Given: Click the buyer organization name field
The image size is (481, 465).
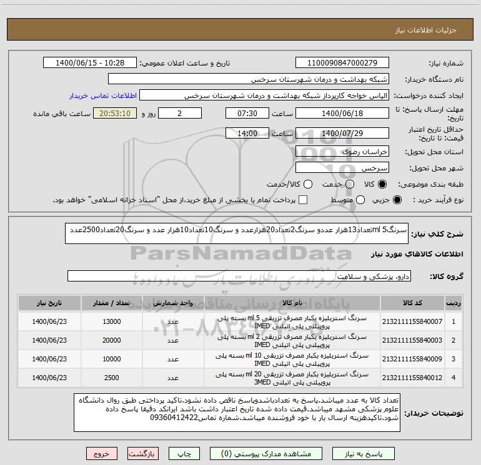Looking at the screenshot, I should [x=249, y=79].
